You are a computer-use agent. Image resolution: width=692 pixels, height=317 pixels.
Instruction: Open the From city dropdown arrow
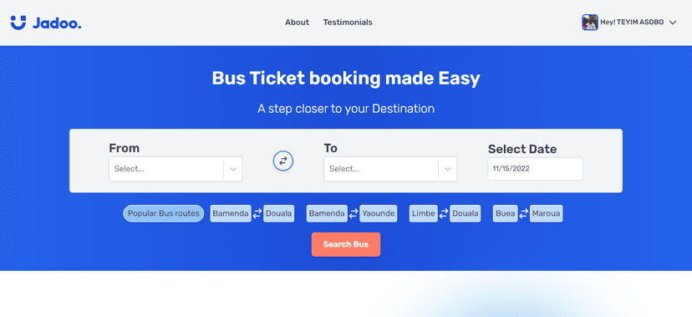233,169
